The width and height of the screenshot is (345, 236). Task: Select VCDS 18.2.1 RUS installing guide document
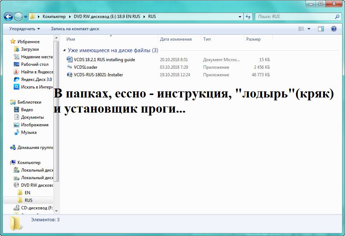(104, 60)
